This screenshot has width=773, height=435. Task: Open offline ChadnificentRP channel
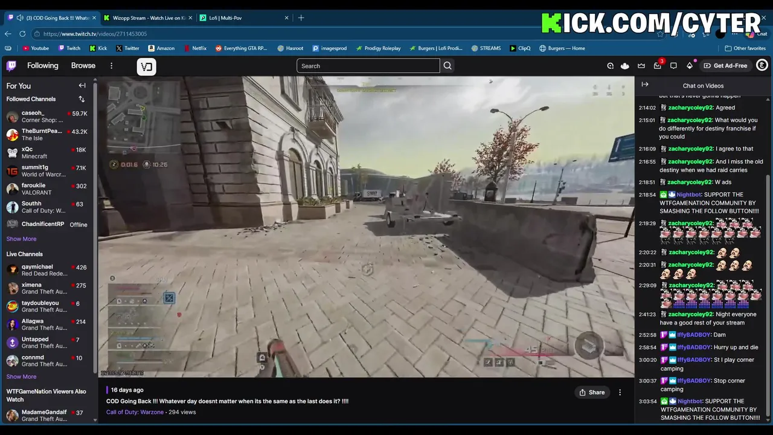coord(47,224)
